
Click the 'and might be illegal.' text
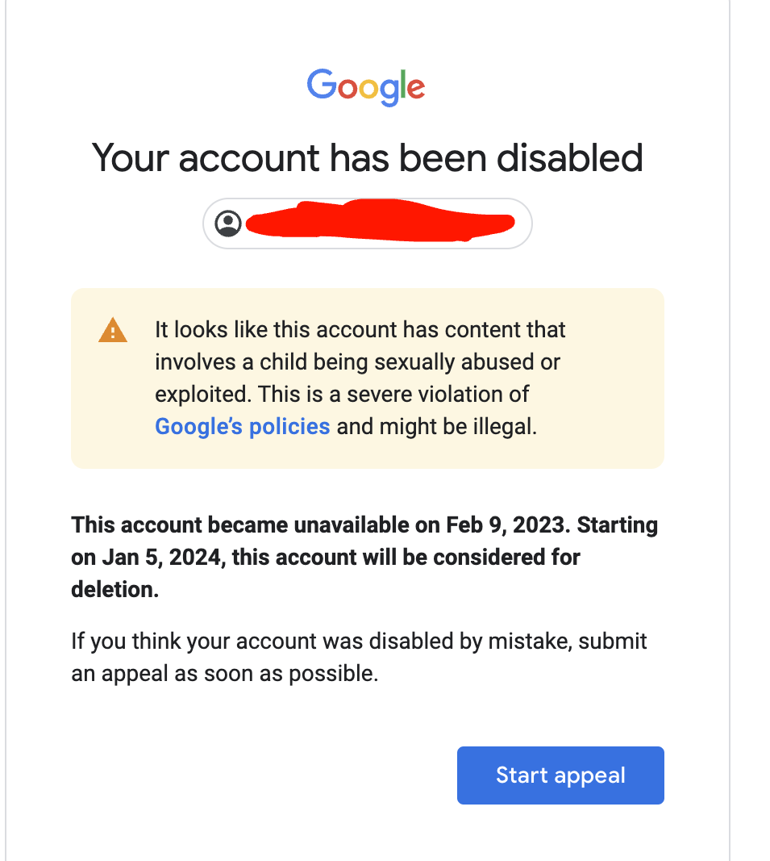pos(436,427)
